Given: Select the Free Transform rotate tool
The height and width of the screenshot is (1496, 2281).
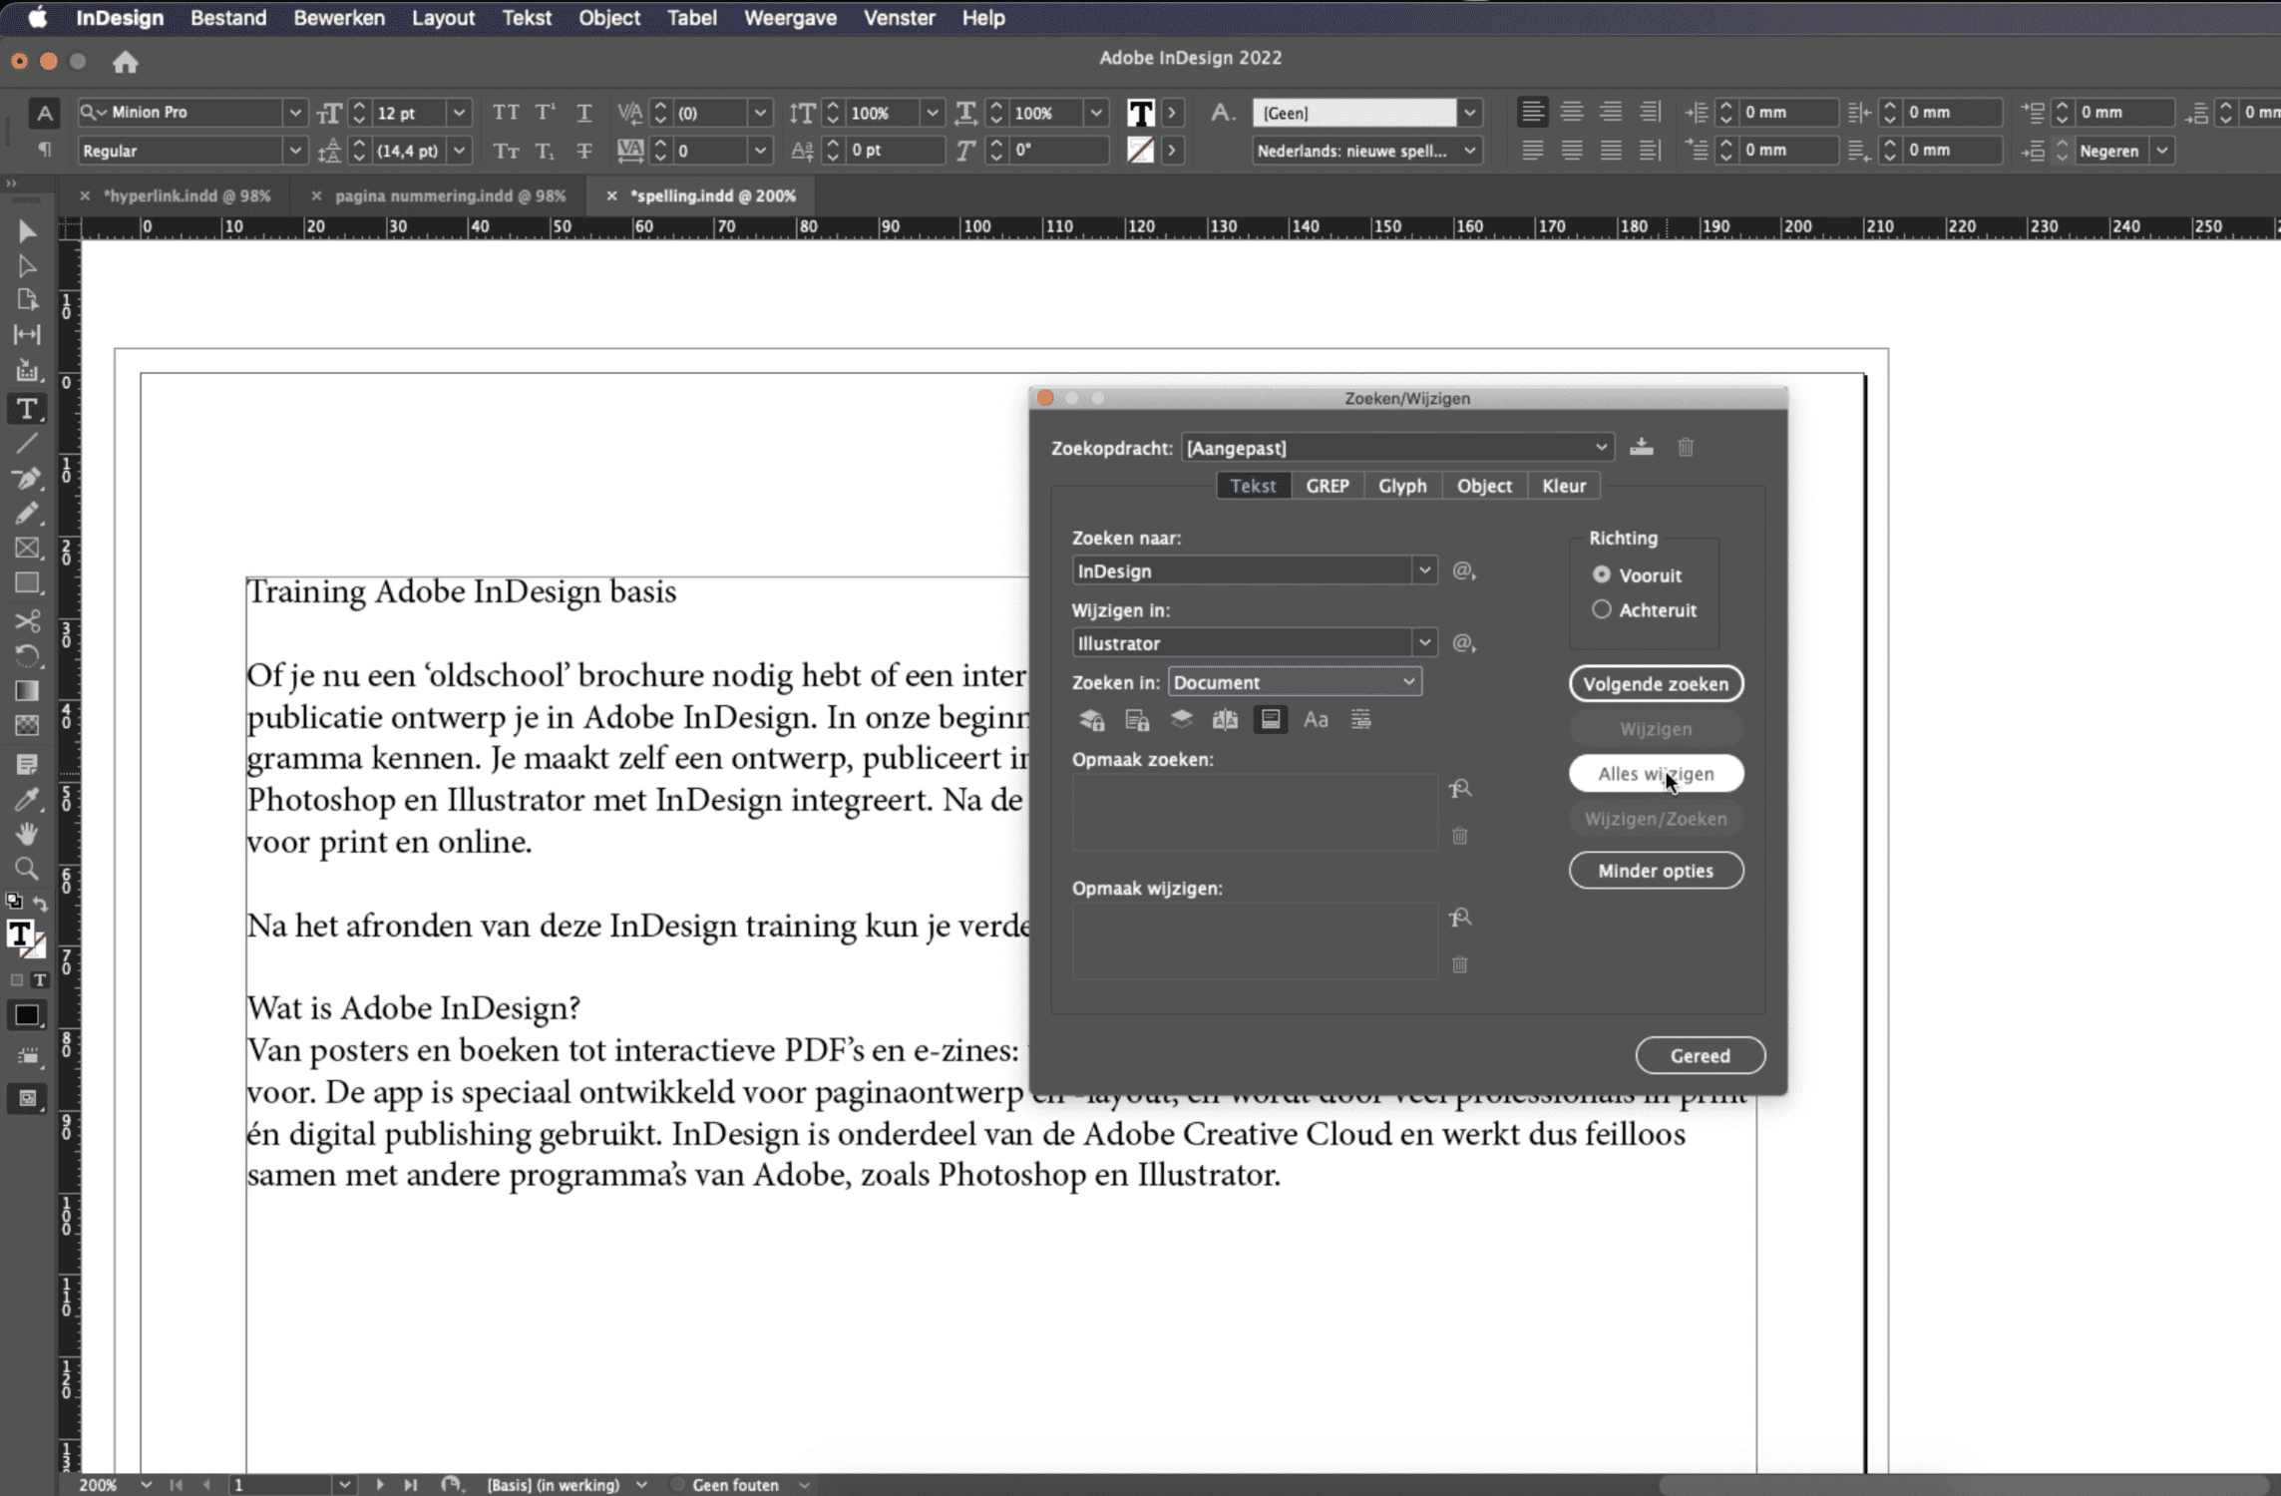Looking at the screenshot, I should pos(27,656).
